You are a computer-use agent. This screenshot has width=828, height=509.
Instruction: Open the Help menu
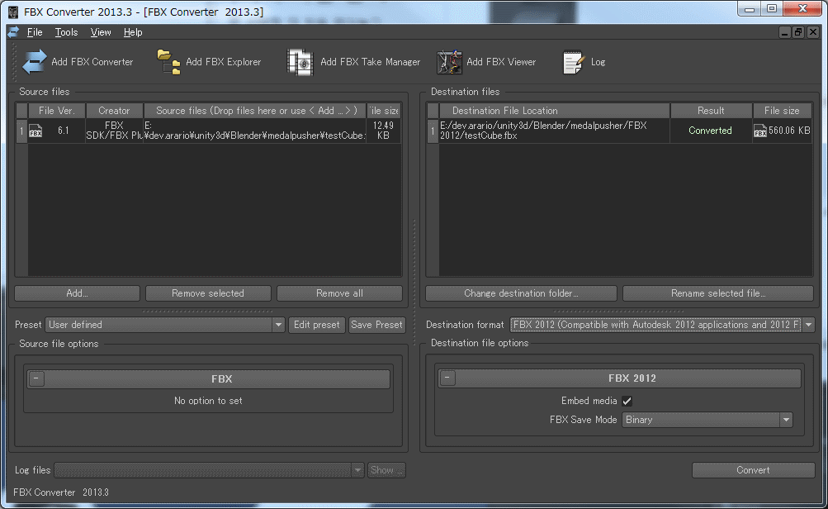click(x=133, y=32)
